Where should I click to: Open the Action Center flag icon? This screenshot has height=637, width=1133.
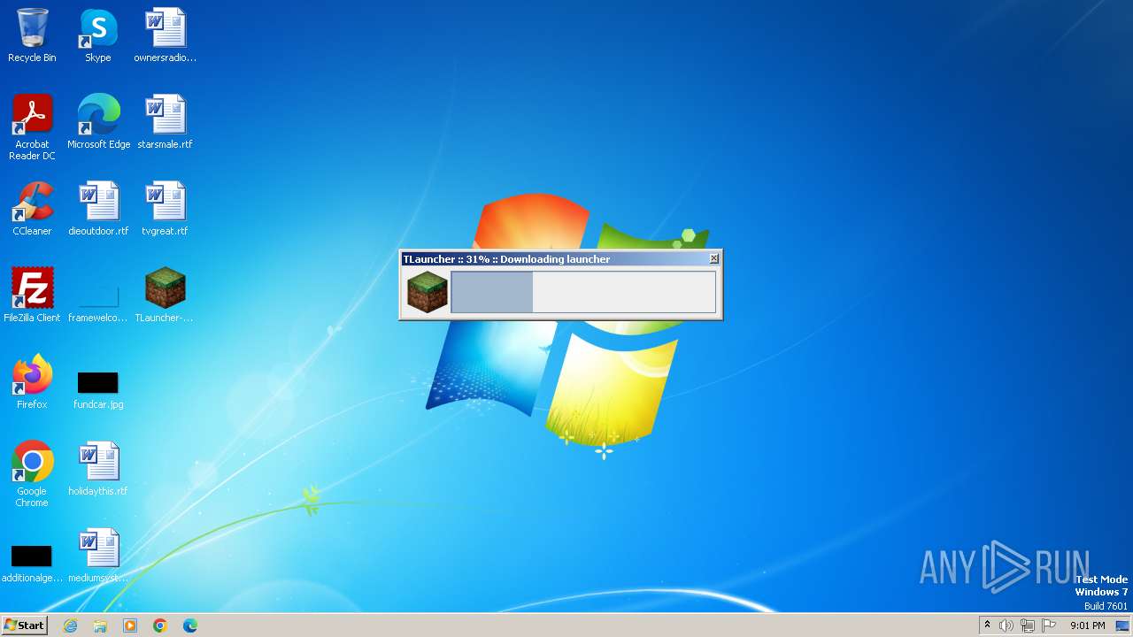[1049, 625]
